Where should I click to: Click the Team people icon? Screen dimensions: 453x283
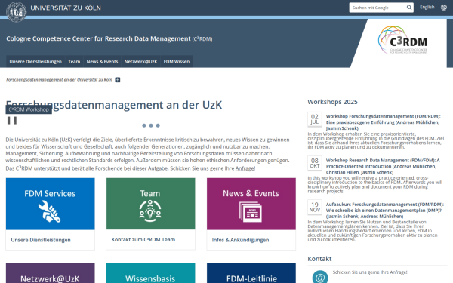150,211
